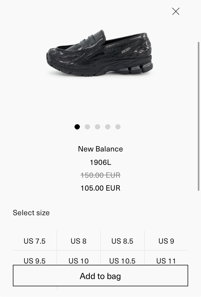Select size US 9

click(x=166, y=241)
